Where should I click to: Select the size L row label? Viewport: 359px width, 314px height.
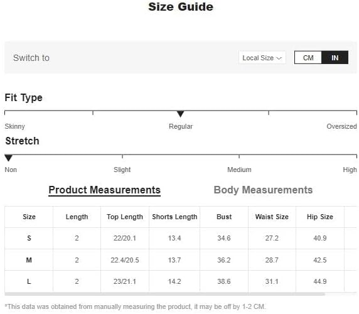click(x=29, y=281)
